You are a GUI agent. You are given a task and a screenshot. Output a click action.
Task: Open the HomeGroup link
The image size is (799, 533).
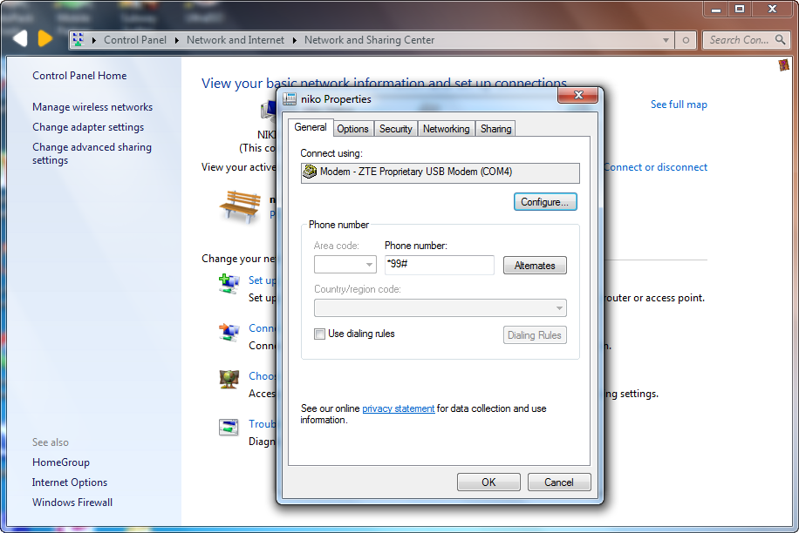pos(61,462)
